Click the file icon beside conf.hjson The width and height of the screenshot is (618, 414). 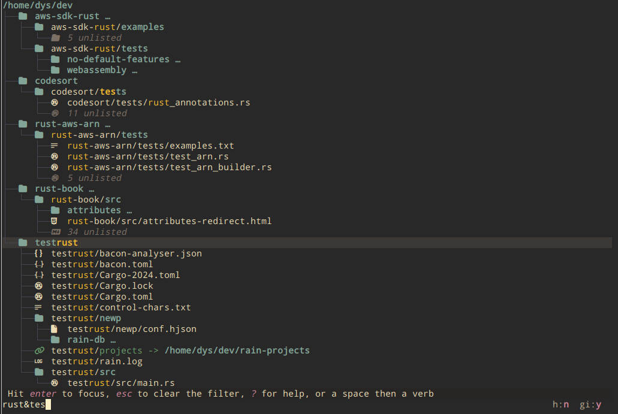55,329
